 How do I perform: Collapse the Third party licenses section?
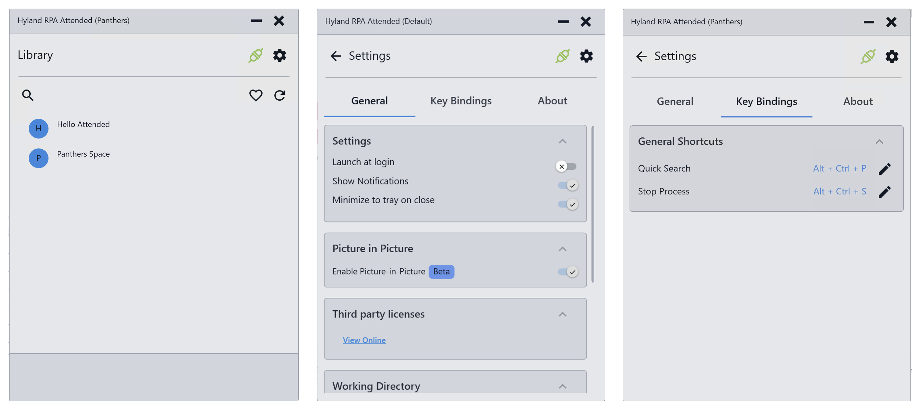click(562, 314)
